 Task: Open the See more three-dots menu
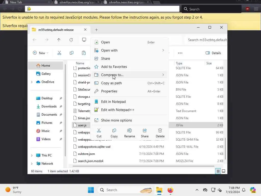tap(180, 53)
